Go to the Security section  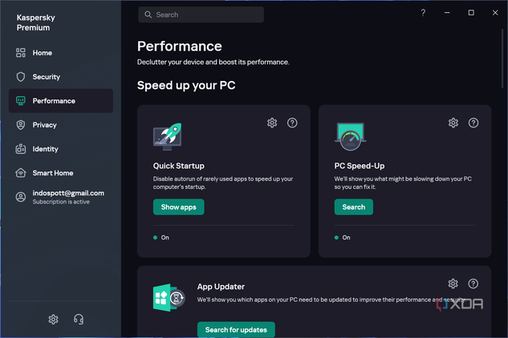(60, 77)
